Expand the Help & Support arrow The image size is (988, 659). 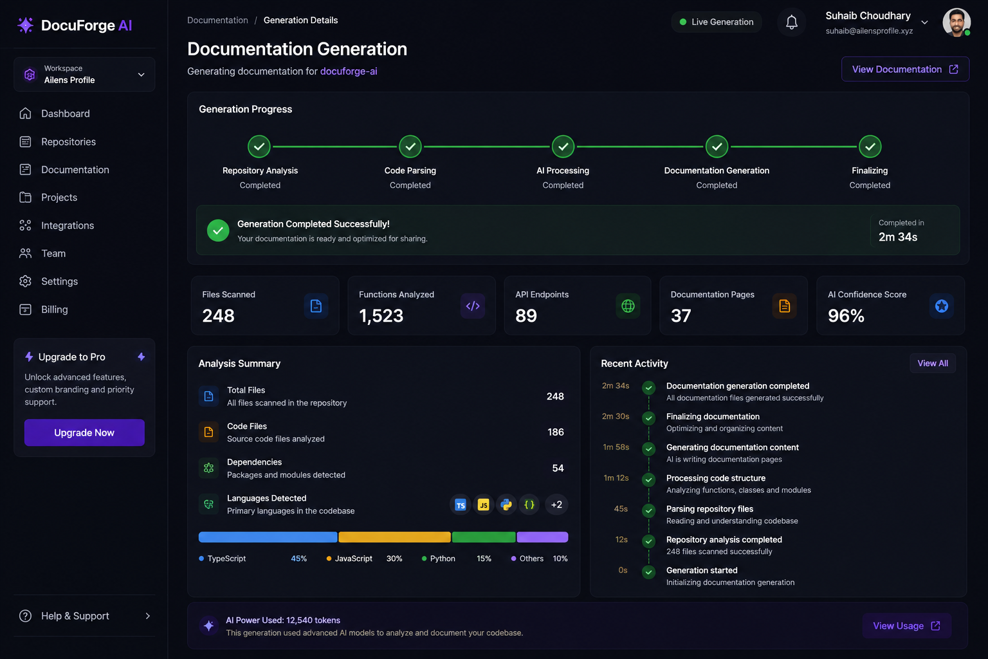click(148, 616)
